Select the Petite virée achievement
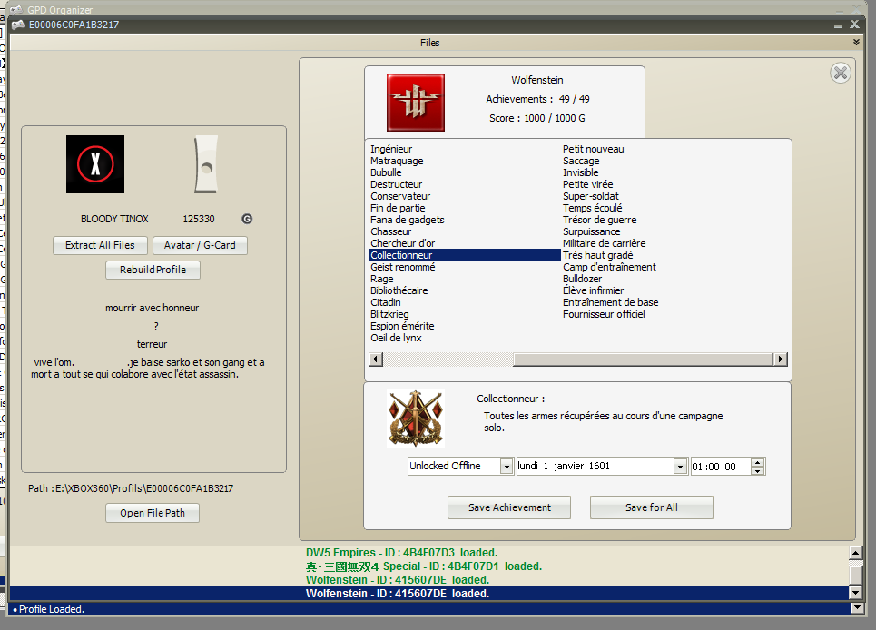 click(x=587, y=184)
